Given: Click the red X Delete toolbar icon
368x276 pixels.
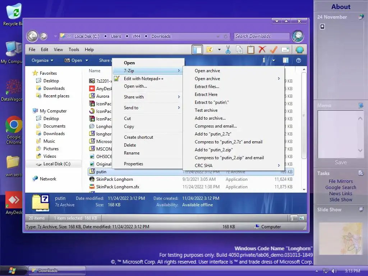Looking at the screenshot, I should pyautogui.click(x=262, y=50).
